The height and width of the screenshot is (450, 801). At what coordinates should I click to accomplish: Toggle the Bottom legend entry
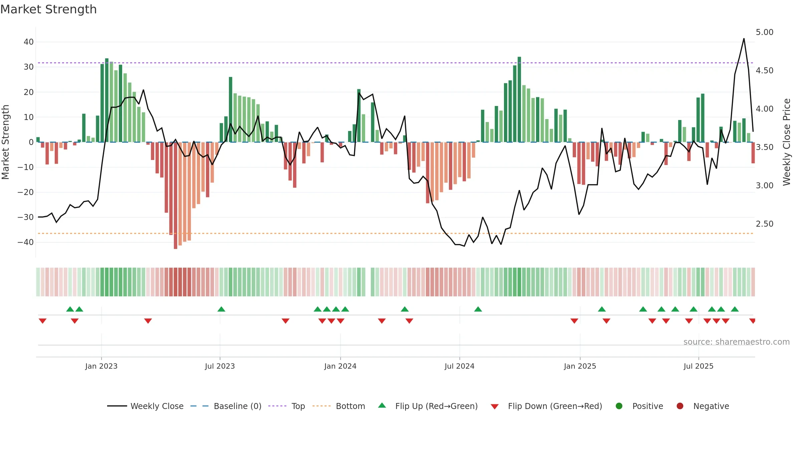[339, 406]
